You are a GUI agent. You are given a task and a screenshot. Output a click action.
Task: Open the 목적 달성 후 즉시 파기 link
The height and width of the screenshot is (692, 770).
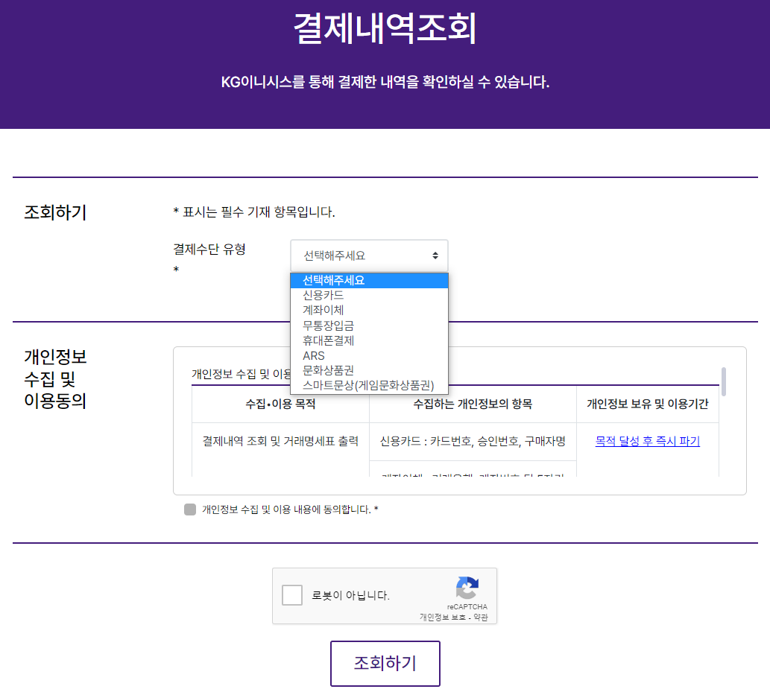[x=647, y=441]
